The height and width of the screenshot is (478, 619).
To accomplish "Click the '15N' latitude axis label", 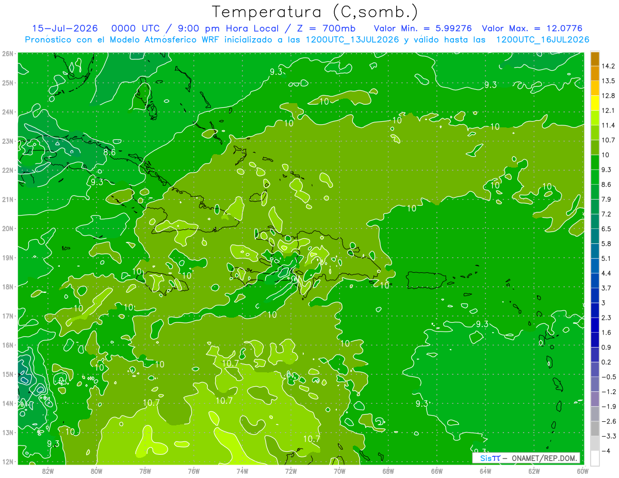I will pyautogui.click(x=8, y=374).
